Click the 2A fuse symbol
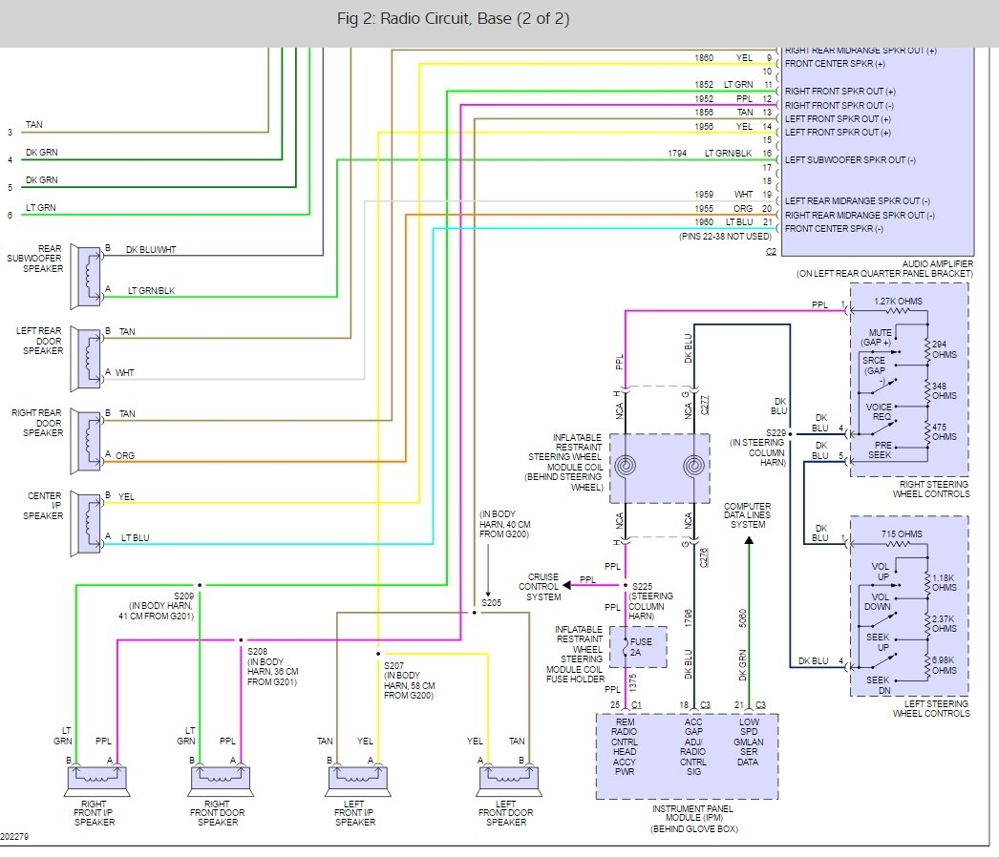This screenshot has height=857, width=999. click(626, 648)
